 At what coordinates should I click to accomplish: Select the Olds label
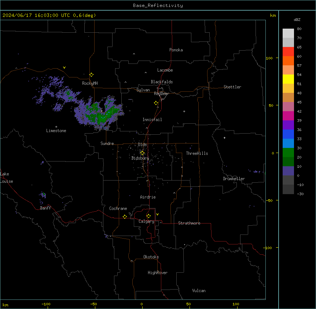click(x=142, y=145)
